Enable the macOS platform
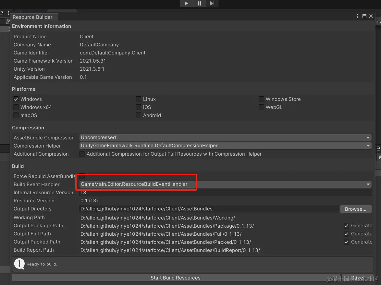The image size is (381, 285). pos(16,115)
